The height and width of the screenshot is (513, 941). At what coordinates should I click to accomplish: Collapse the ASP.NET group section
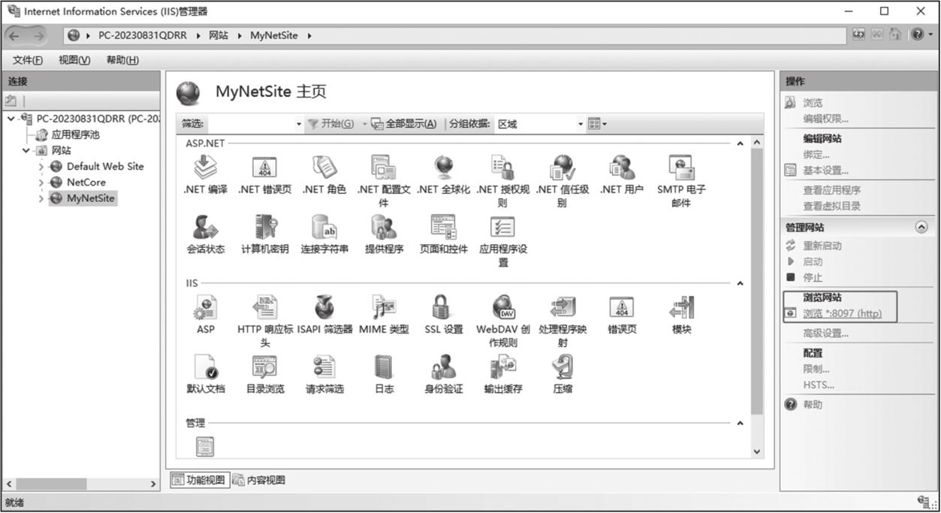tap(740, 143)
